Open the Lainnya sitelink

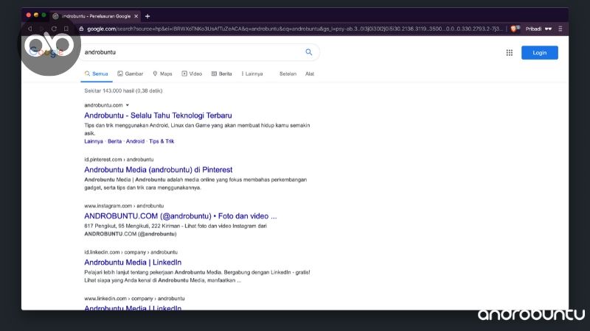pyautogui.click(x=94, y=141)
